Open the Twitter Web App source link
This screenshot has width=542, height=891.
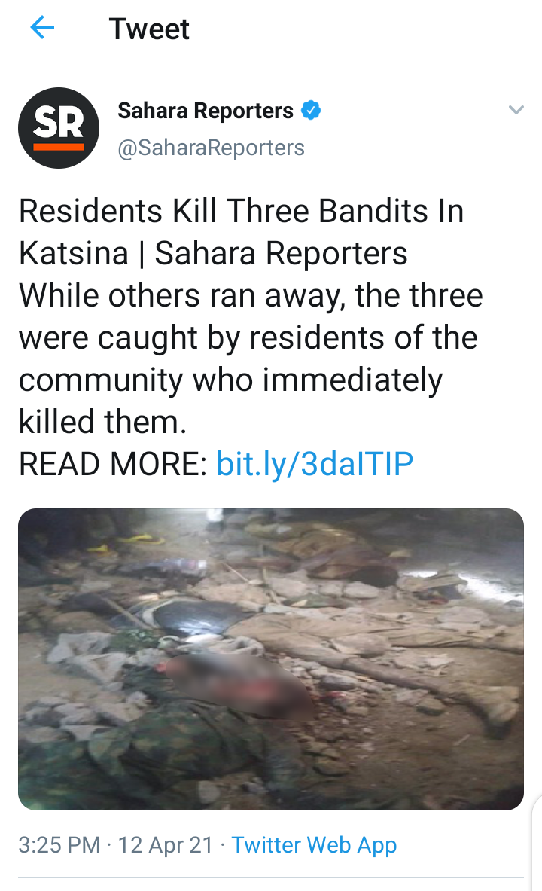(314, 844)
